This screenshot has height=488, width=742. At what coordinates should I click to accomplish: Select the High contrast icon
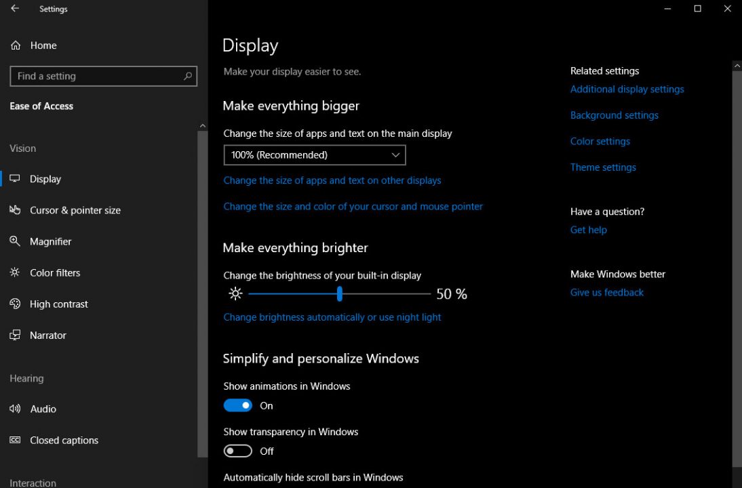click(x=15, y=304)
